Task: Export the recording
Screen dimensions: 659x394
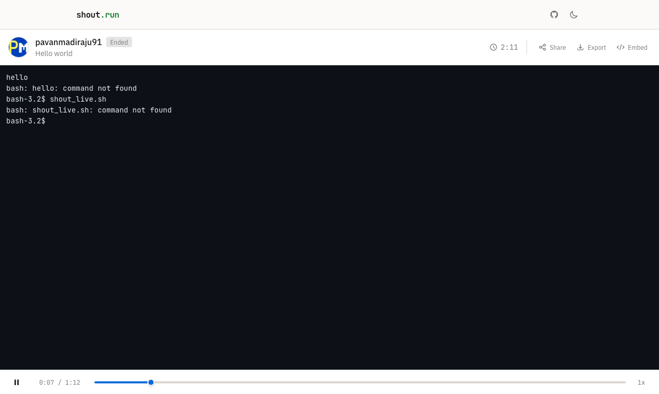Action: pos(592,47)
